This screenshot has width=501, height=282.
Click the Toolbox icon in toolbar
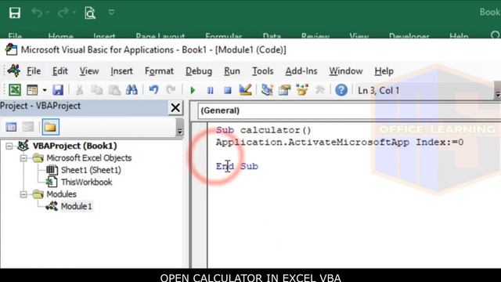point(320,90)
